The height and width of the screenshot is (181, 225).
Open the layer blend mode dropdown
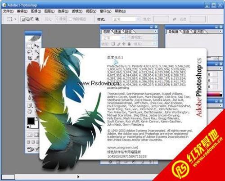pyautogui.click(x=113, y=38)
